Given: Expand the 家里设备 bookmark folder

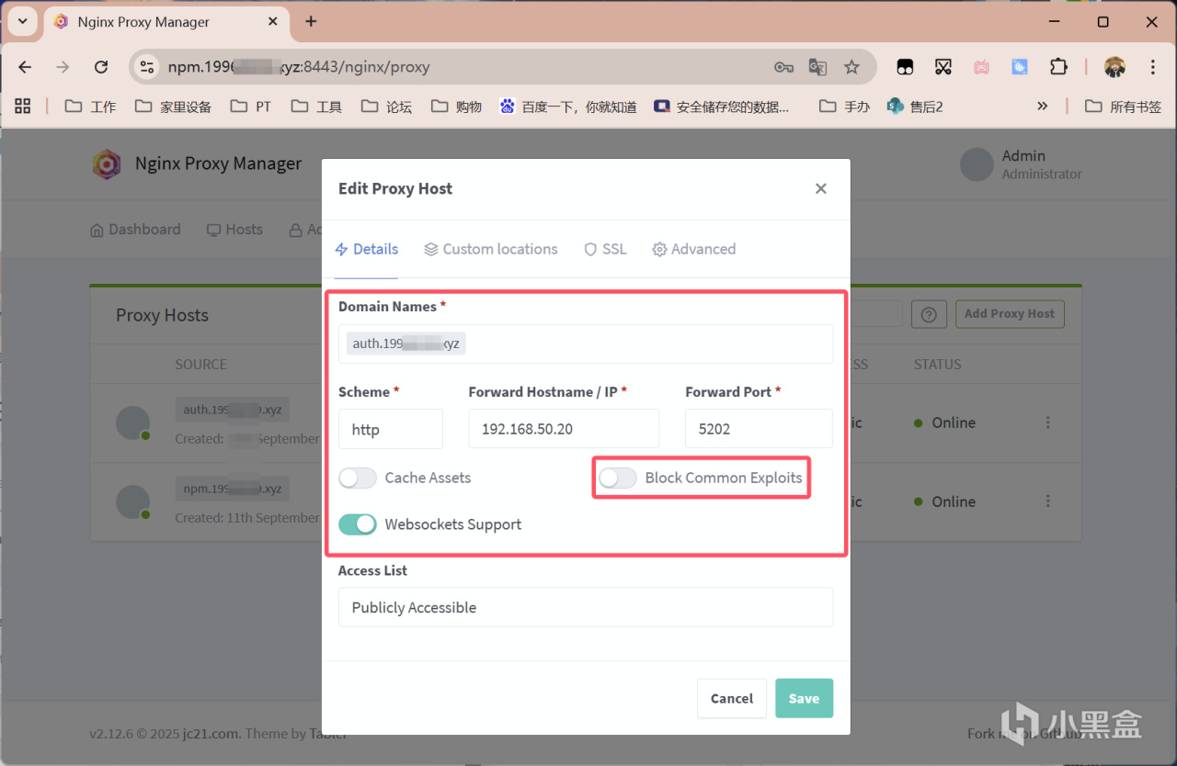Looking at the screenshot, I should (173, 107).
